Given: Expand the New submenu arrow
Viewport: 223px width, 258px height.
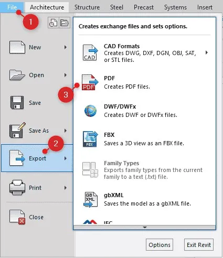Looking at the screenshot, I should click(x=66, y=47).
